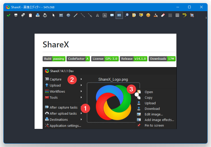Click the white handle circle near Open
211x147 pixels.
click(x=137, y=94)
